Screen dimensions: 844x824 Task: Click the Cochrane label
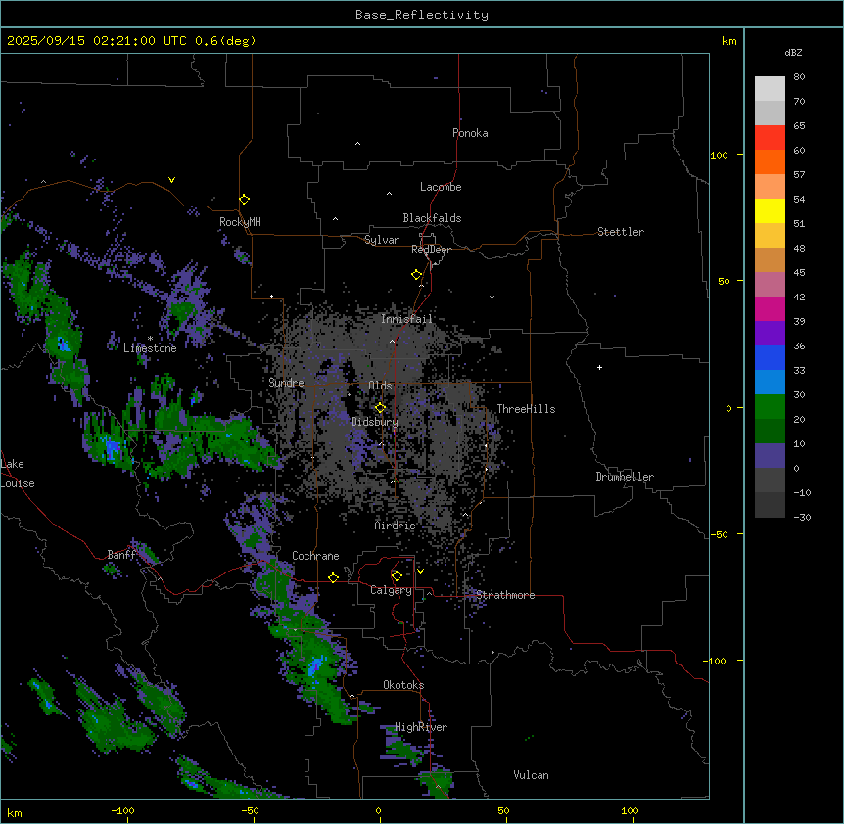[x=315, y=556]
